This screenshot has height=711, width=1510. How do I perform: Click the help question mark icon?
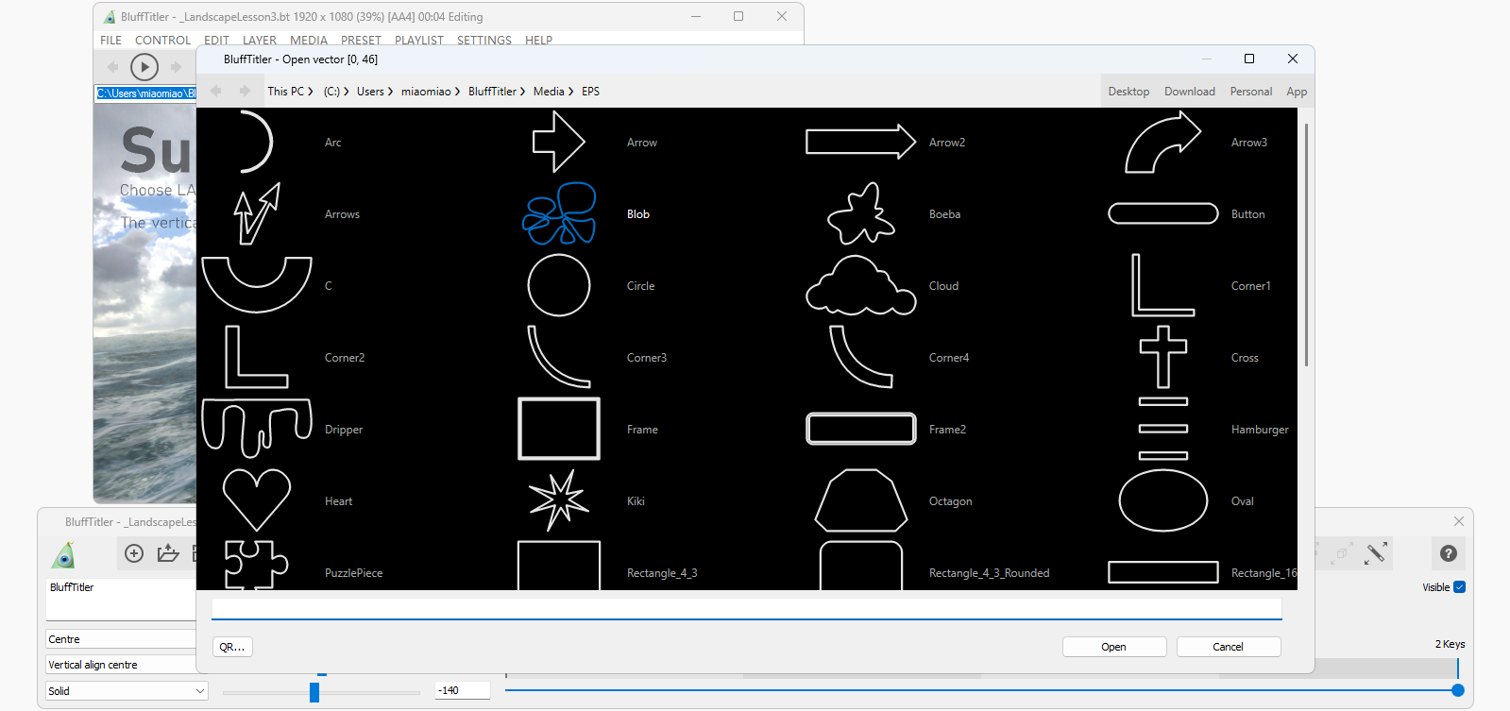(1448, 554)
